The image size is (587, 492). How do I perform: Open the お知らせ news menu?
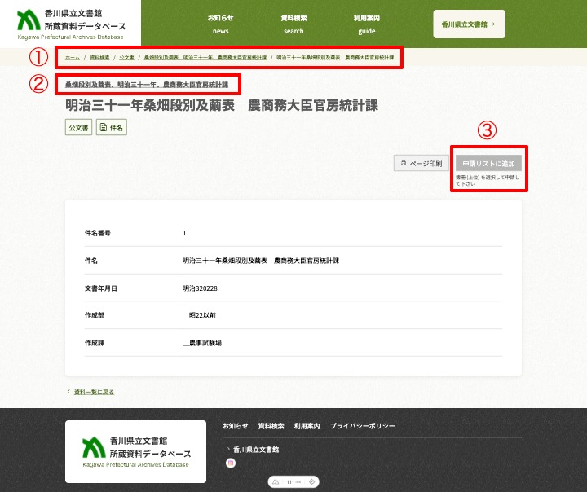(x=220, y=24)
